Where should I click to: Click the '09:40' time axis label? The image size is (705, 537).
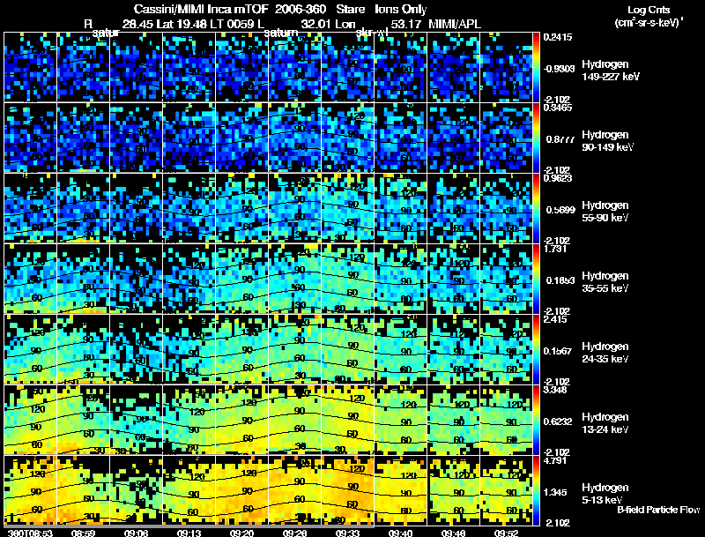pos(400,533)
